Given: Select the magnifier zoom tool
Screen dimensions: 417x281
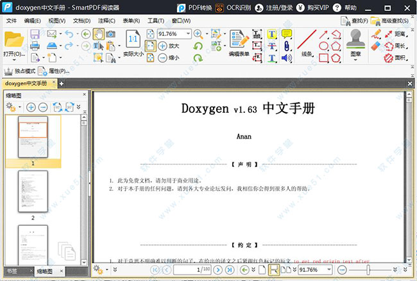Looking at the screenshot, I should [x=198, y=34].
